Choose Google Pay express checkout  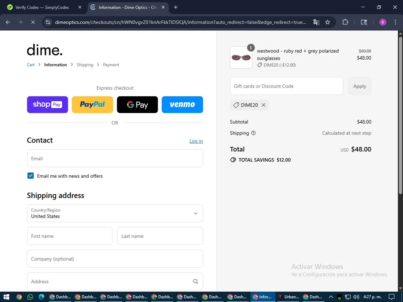pyautogui.click(x=137, y=105)
